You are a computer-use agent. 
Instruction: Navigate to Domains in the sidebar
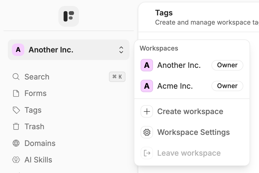69,143
